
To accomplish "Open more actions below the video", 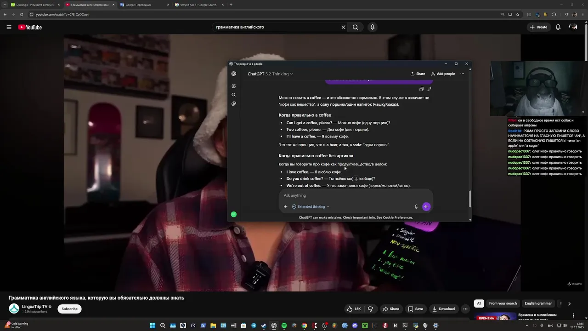I will pos(465,309).
